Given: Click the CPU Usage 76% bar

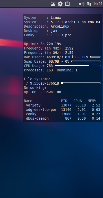Looking at the screenshot, I should click(x=78, y=66).
